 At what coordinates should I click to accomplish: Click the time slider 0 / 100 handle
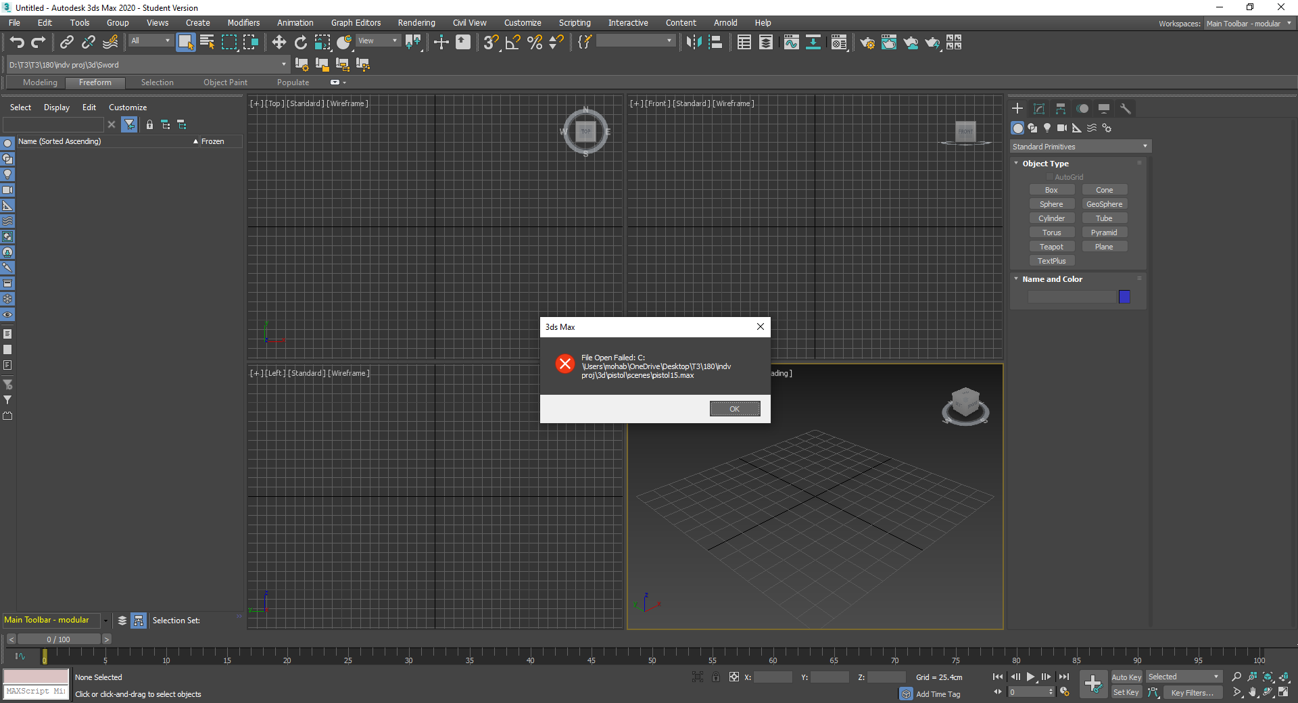59,639
